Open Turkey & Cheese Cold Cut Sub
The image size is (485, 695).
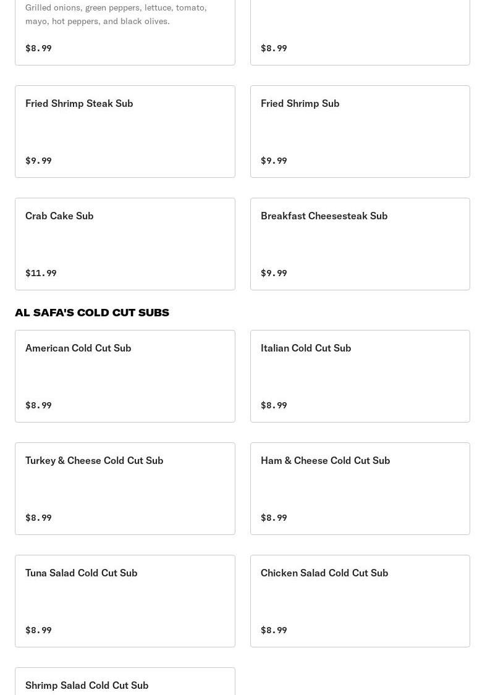tap(125, 488)
